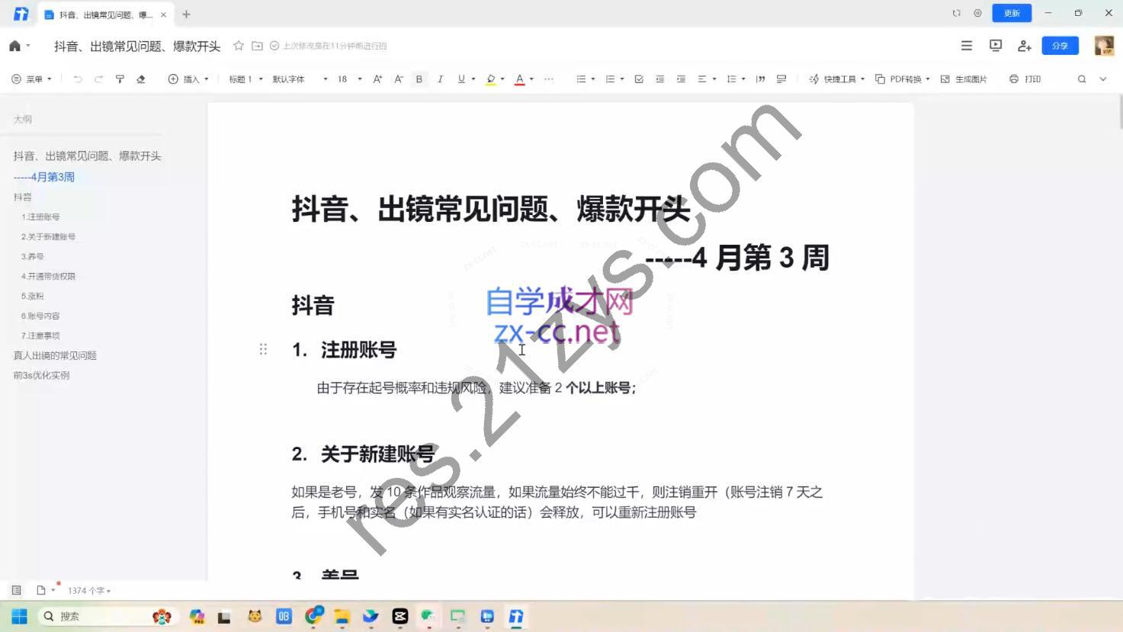
Task: Star this document as favorite
Action: point(239,46)
